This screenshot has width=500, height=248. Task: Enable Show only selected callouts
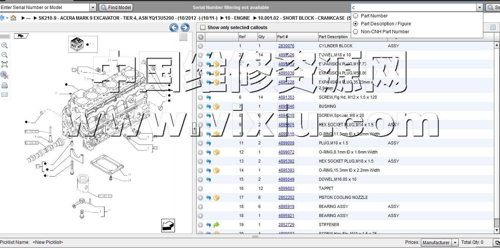point(203,28)
